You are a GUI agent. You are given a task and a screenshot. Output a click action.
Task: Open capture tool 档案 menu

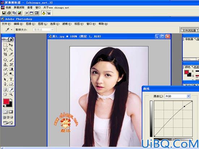[8, 8]
